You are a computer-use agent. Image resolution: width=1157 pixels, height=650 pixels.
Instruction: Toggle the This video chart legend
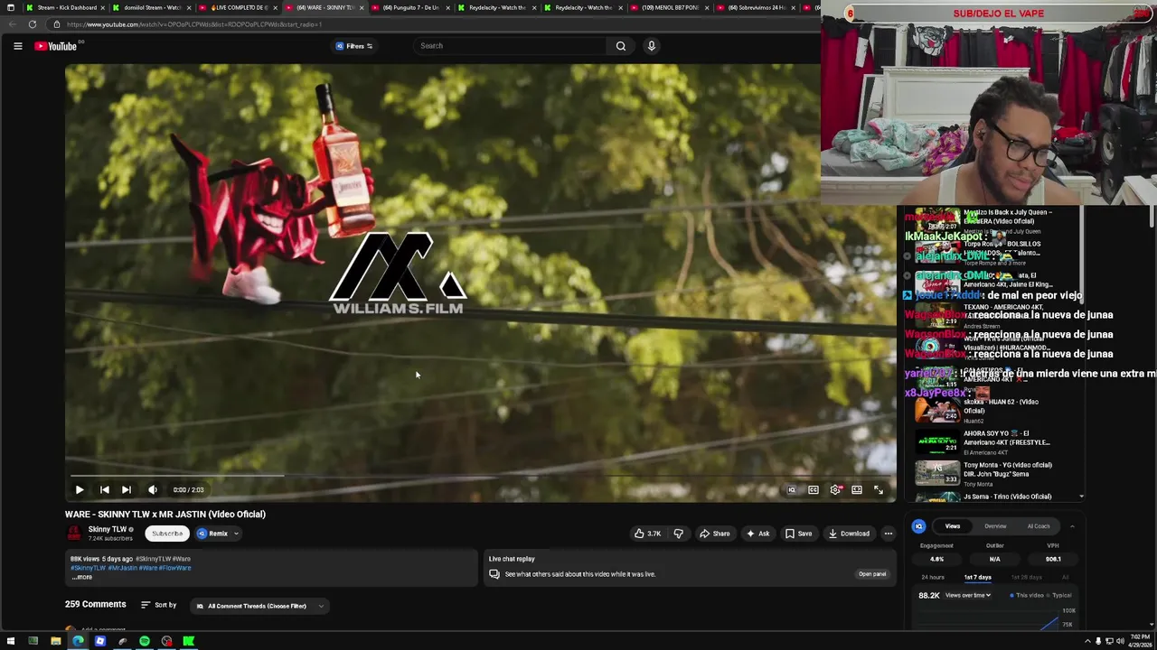click(1026, 595)
